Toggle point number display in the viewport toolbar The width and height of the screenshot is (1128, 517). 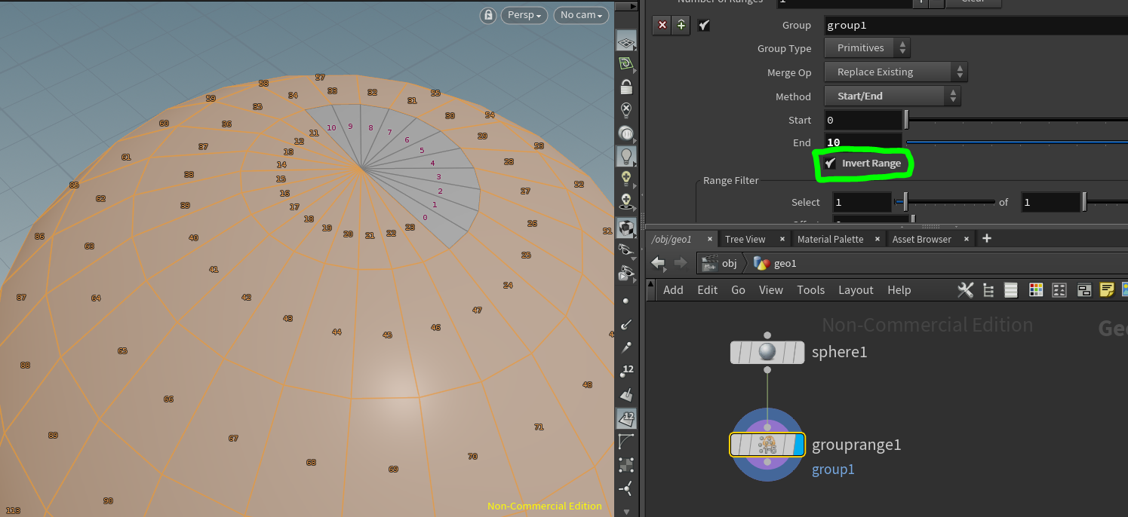[626, 369]
